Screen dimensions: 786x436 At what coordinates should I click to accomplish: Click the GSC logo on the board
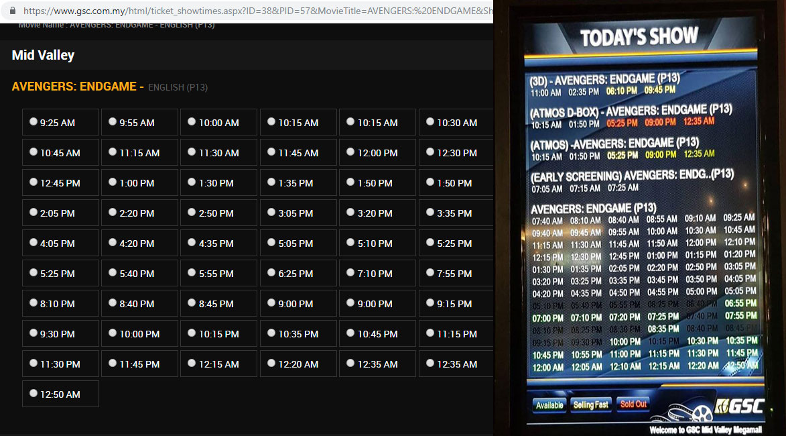click(739, 406)
